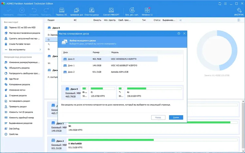Click the G: 338.81GB NTFS partition block
The width and height of the screenshot is (245, 153).
click(x=154, y=93)
